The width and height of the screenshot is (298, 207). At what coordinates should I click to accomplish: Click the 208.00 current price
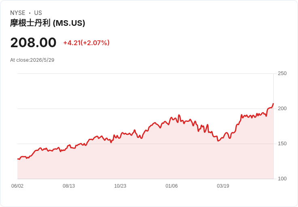(33, 42)
